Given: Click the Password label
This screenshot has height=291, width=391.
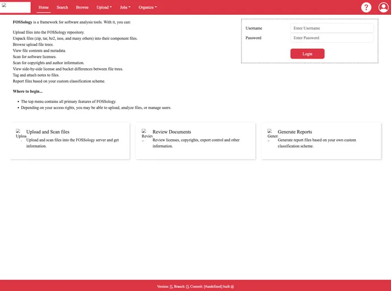Looking at the screenshot, I should [x=253, y=38].
